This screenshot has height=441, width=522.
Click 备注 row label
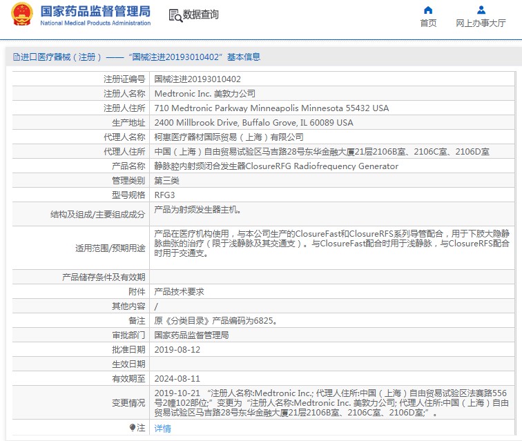[137, 320]
